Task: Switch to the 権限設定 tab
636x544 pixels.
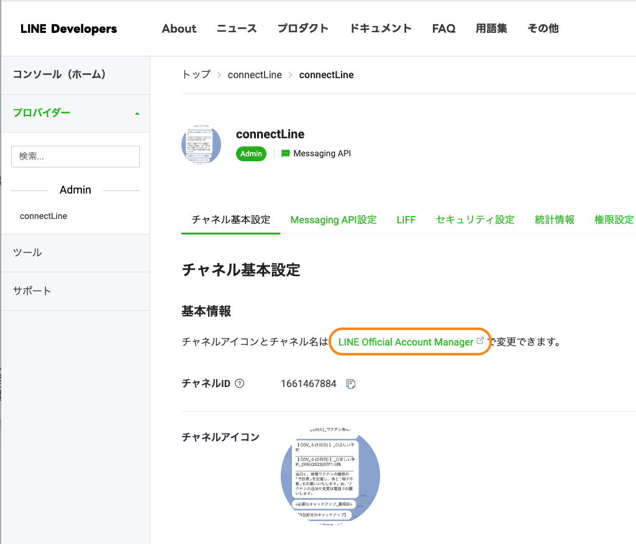Action: point(614,220)
